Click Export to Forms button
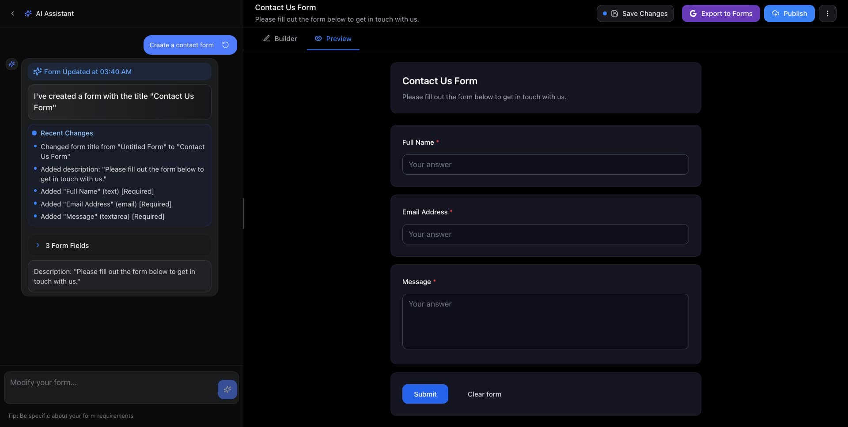848x427 pixels. (721, 14)
